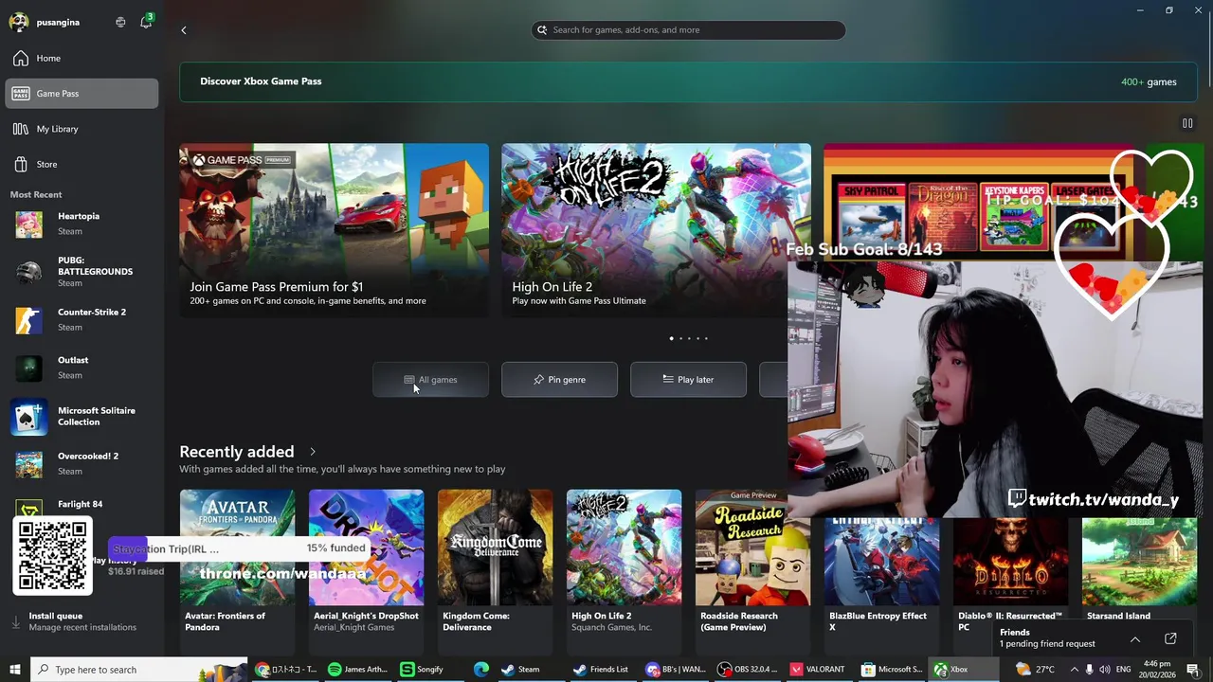Switch to Microsoft Store taskbar item
The width and height of the screenshot is (1213, 682).
(892, 670)
